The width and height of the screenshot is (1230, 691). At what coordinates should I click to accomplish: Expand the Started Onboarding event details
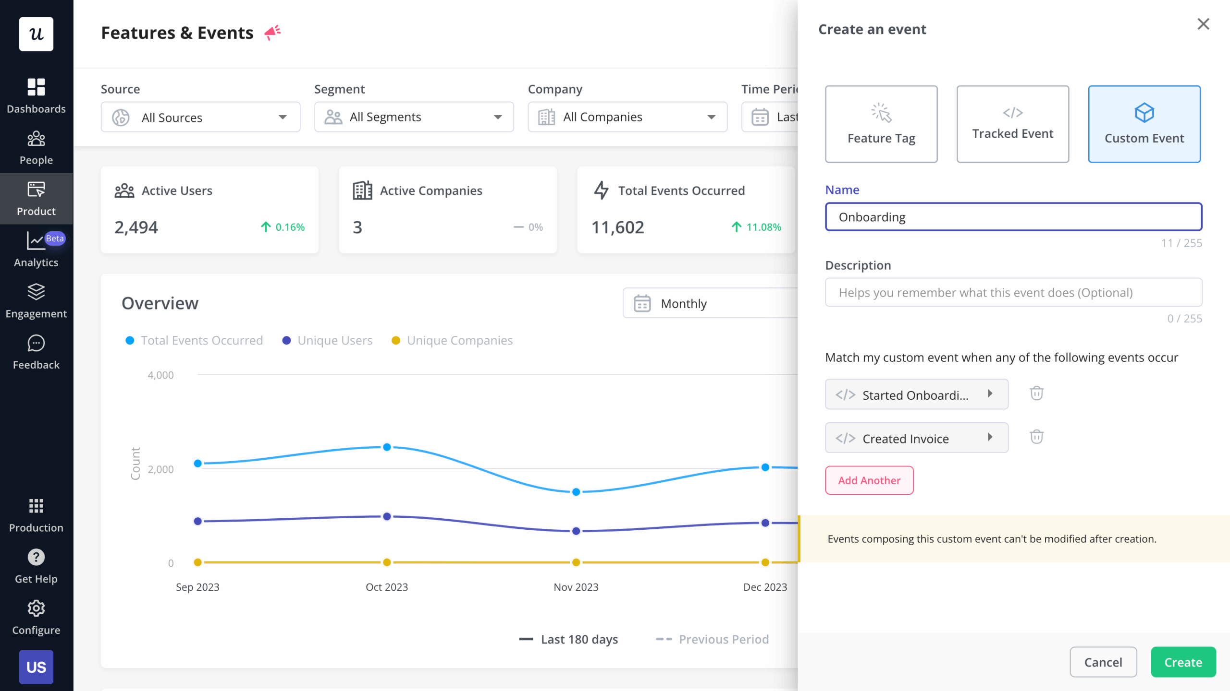(990, 394)
